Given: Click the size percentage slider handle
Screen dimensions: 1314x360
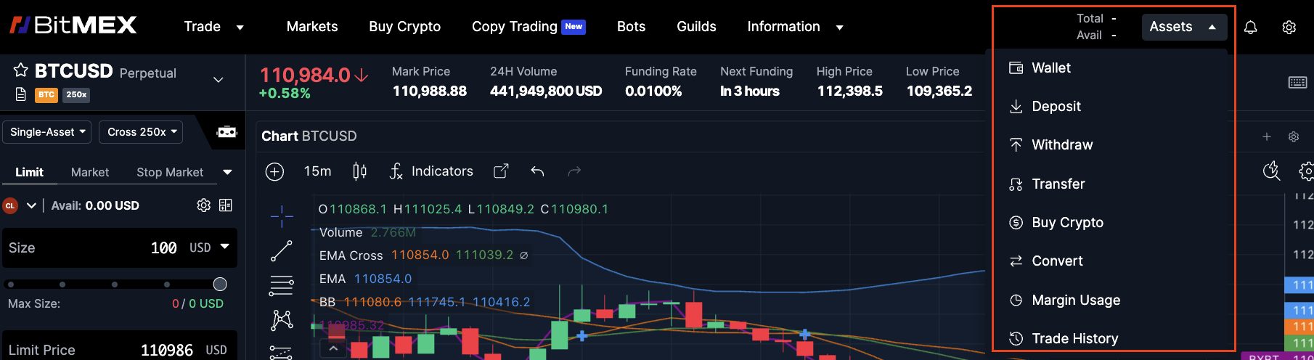Looking at the screenshot, I should [x=220, y=284].
